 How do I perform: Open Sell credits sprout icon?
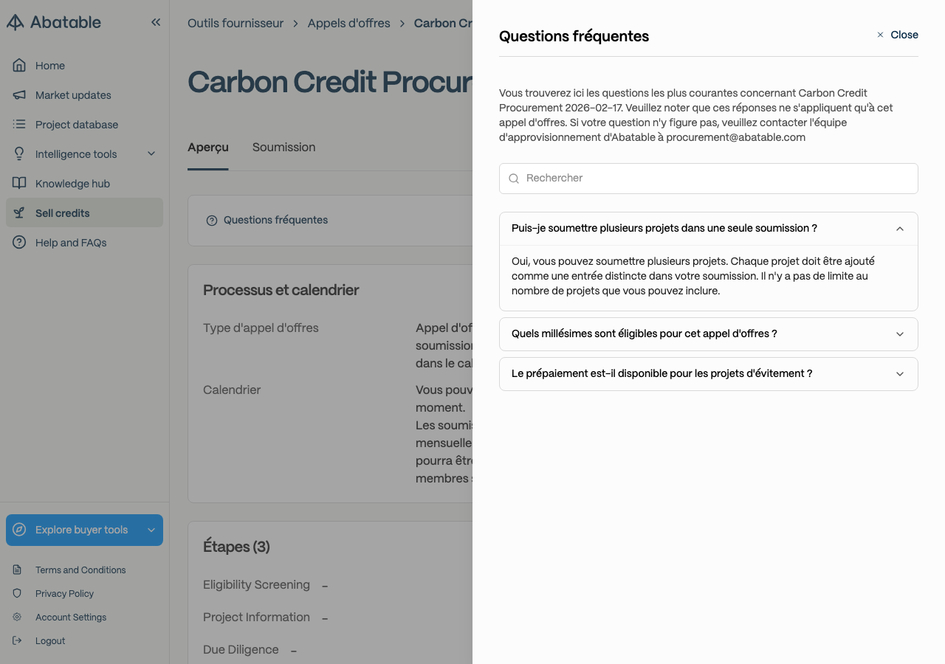coord(19,213)
